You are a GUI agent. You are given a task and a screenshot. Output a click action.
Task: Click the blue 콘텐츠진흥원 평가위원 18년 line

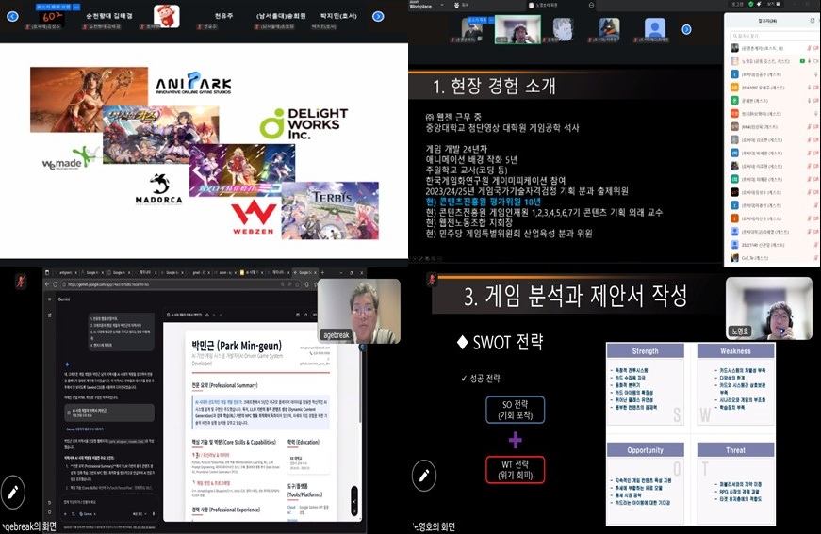[483, 202]
